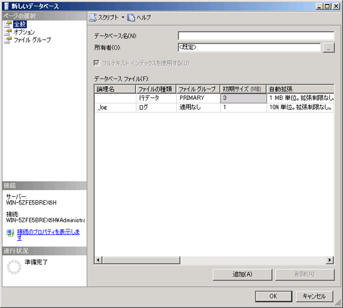Open the スクリプト dropdown arrow
This screenshot has width=343, height=308.
(x=123, y=17)
